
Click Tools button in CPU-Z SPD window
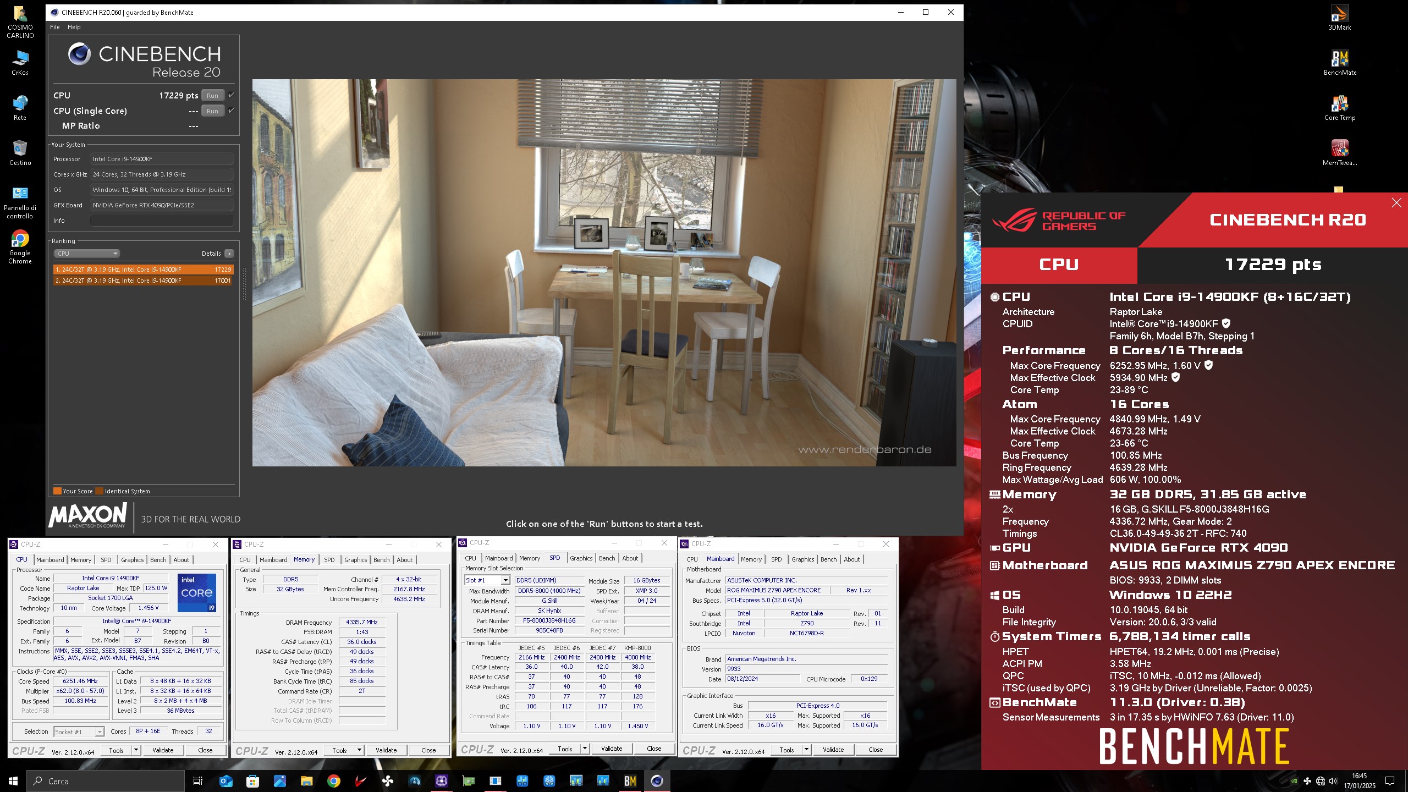click(565, 749)
